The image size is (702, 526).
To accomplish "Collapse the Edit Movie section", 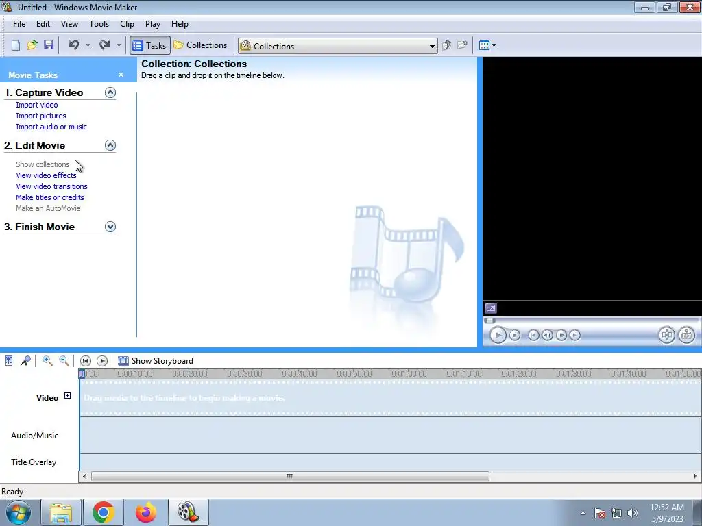I will pos(110,145).
